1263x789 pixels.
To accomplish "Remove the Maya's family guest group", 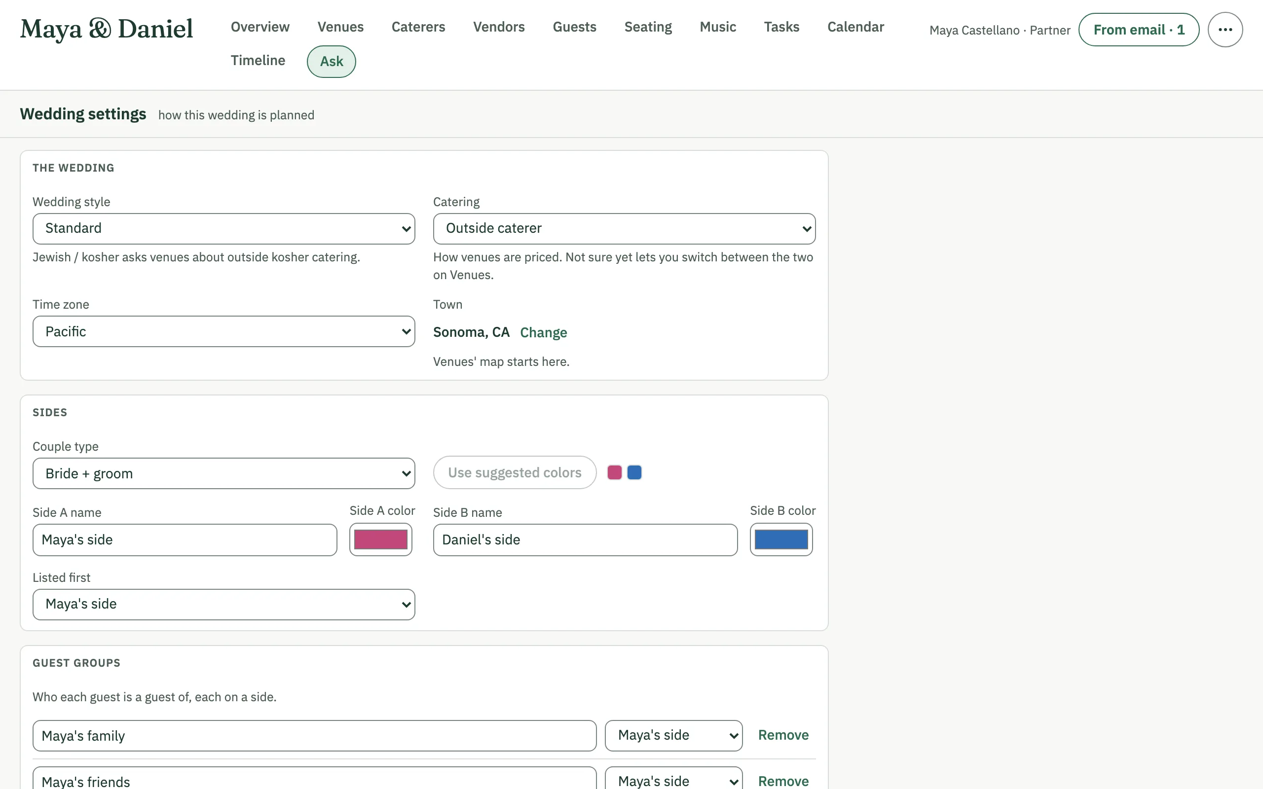I will (x=783, y=735).
